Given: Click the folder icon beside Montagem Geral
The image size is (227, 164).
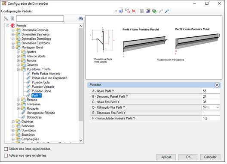Looking at the screenshot, I should click(x=18, y=48).
